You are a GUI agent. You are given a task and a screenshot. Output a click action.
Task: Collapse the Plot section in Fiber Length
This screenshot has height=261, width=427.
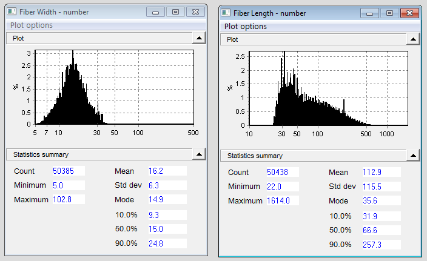[412, 39]
